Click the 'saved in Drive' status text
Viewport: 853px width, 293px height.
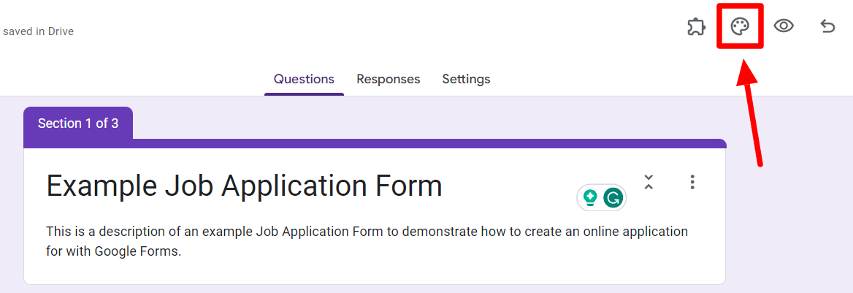click(x=38, y=31)
